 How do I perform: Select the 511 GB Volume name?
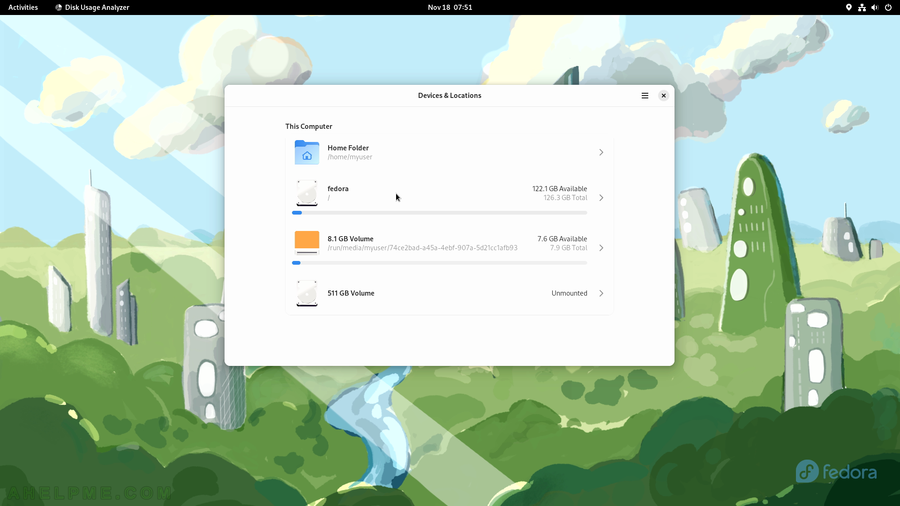(351, 293)
